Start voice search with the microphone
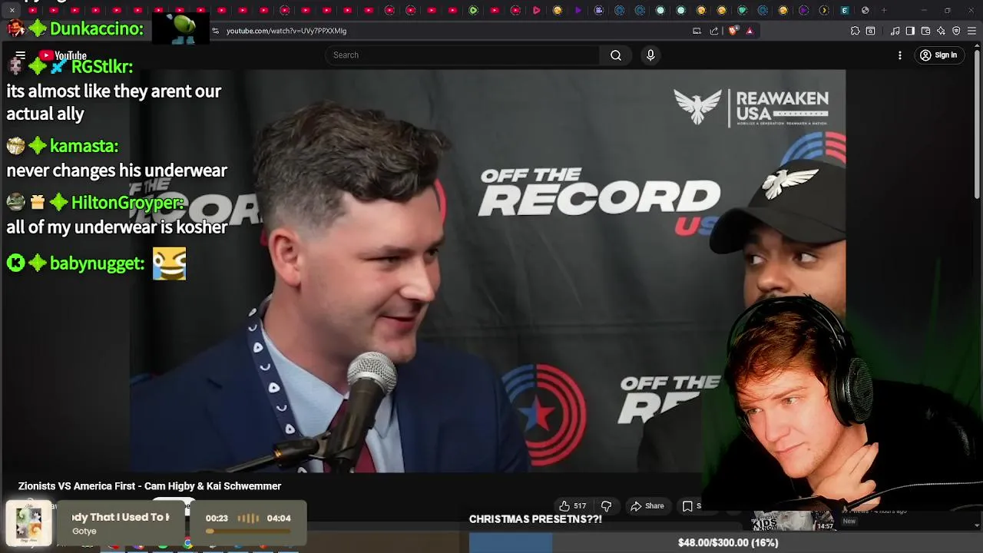Screen dimensions: 983x553 pos(650,55)
